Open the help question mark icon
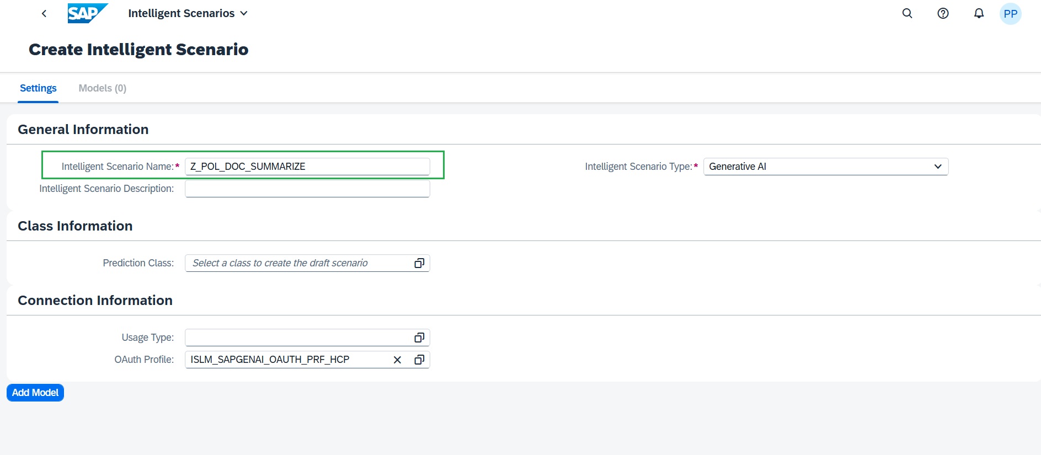This screenshot has width=1041, height=455. [943, 14]
